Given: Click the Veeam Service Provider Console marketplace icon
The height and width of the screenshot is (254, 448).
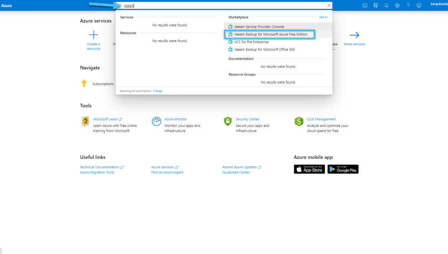Looking at the screenshot, I should [230, 26].
